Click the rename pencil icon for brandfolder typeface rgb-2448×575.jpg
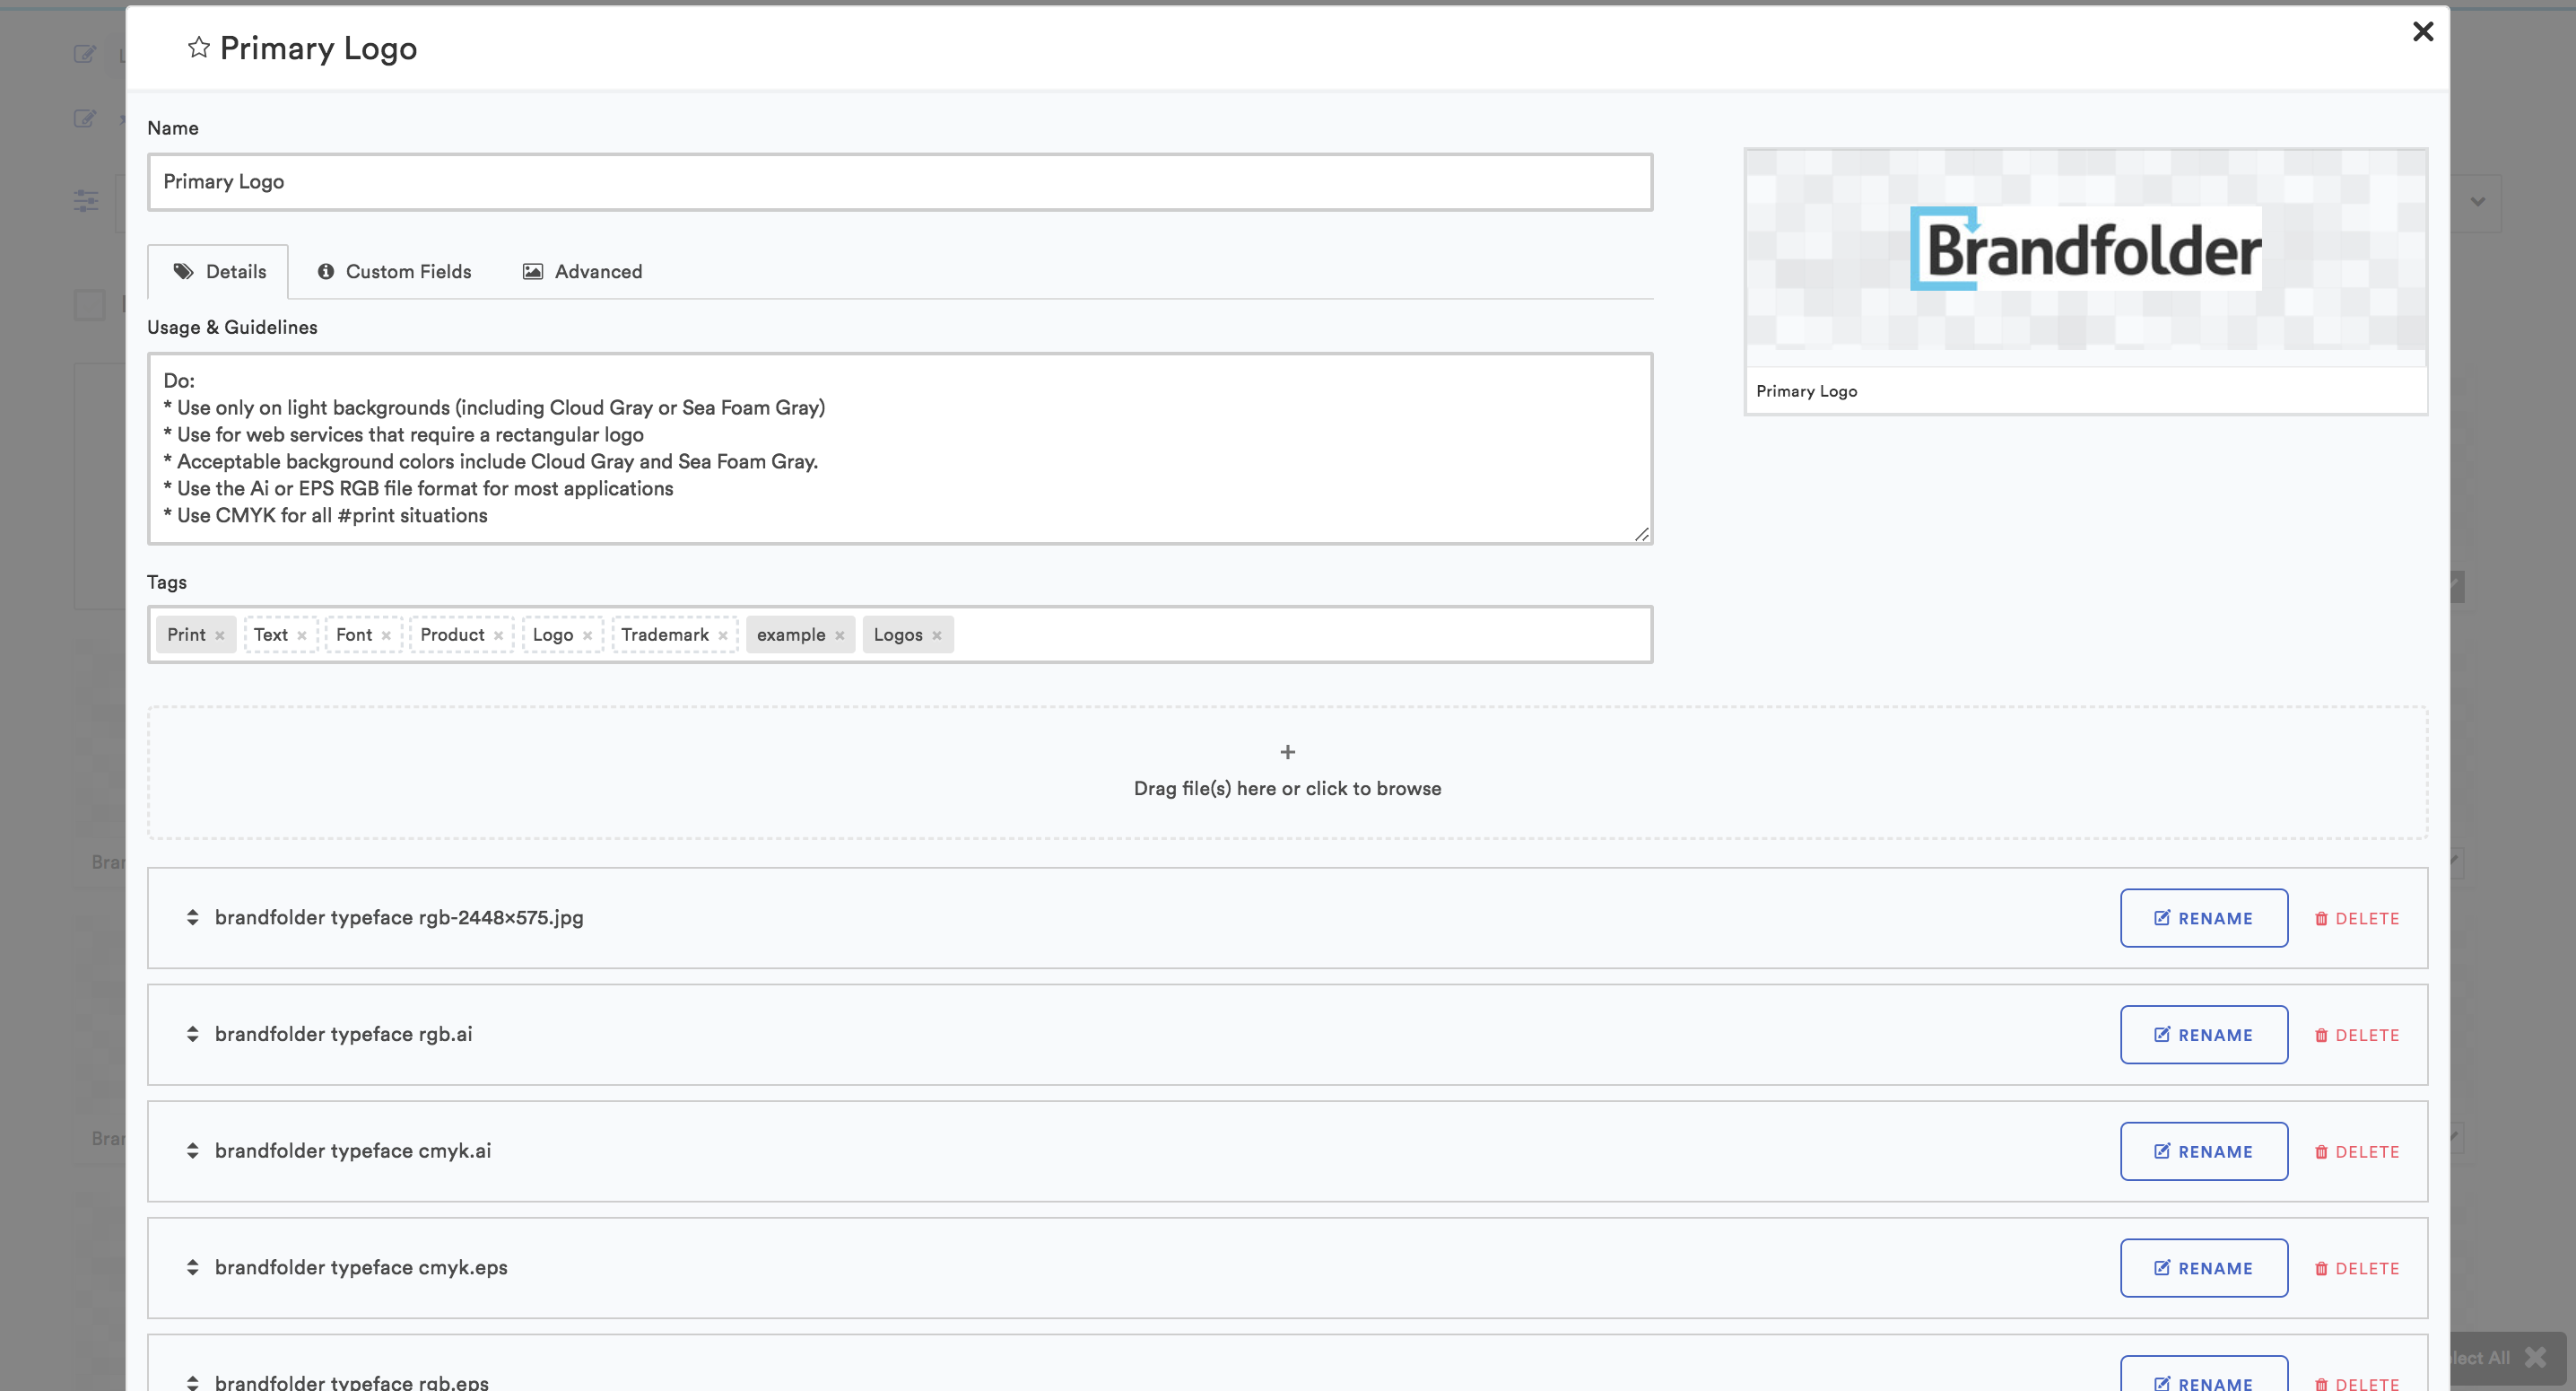The height and width of the screenshot is (1391, 2576). 2161,918
